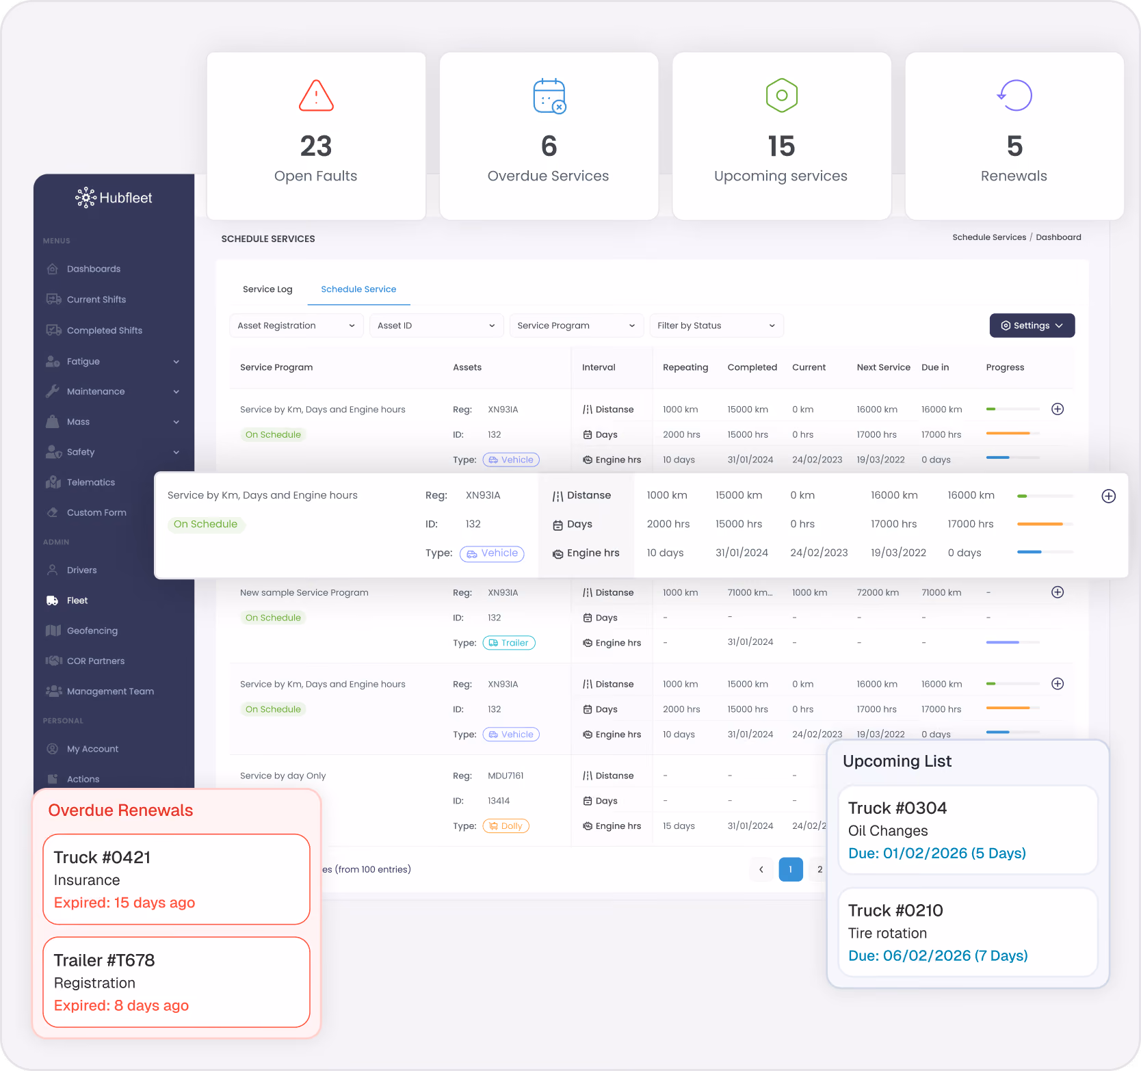The width and height of the screenshot is (1141, 1071).
Task: Click the Trailer type tag
Action: 509,643
